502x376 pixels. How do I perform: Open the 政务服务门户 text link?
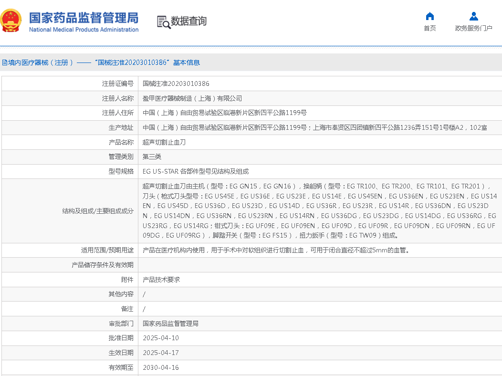(x=473, y=28)
